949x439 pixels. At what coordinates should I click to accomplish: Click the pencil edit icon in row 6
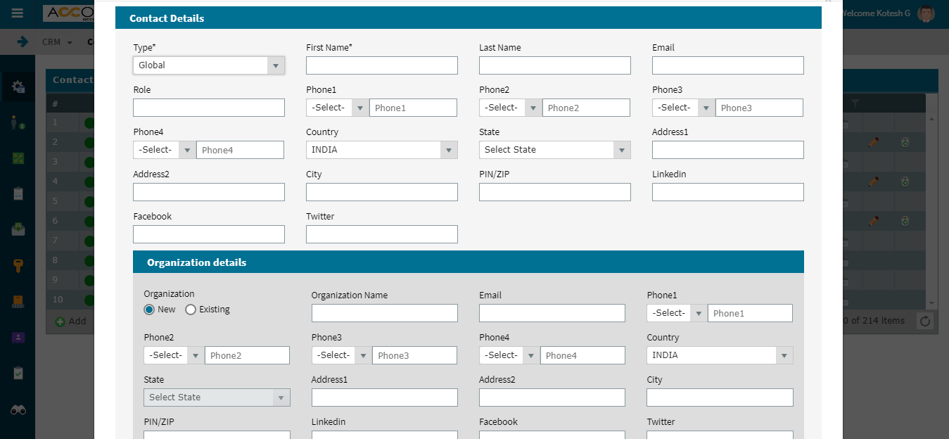point(873,221)
